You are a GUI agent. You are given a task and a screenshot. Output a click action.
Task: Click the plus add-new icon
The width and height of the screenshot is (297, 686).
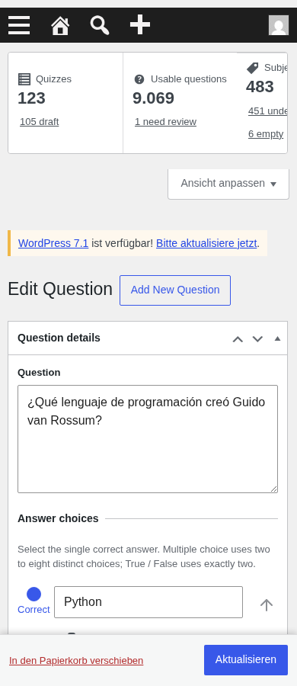(x=140, y=25)
